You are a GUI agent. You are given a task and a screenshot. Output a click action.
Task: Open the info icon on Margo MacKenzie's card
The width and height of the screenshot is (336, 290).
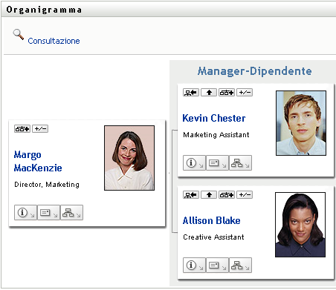pos(25,212)
